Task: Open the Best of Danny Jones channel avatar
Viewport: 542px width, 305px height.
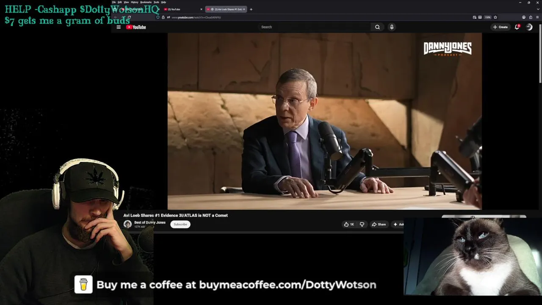Action: (127, 224)
